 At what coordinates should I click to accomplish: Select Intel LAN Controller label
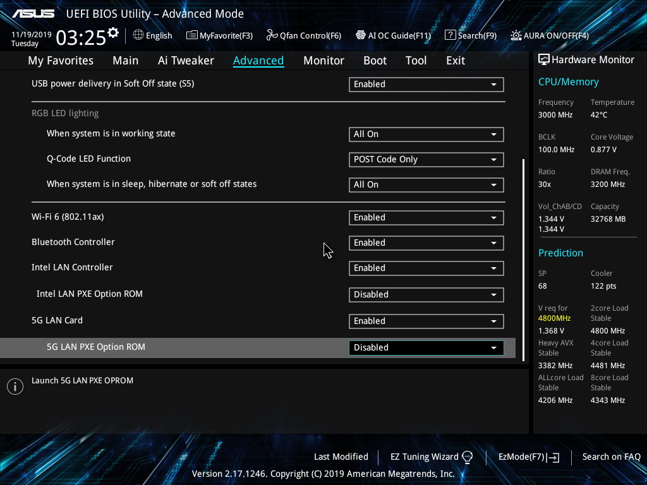(x=72, y=267)
